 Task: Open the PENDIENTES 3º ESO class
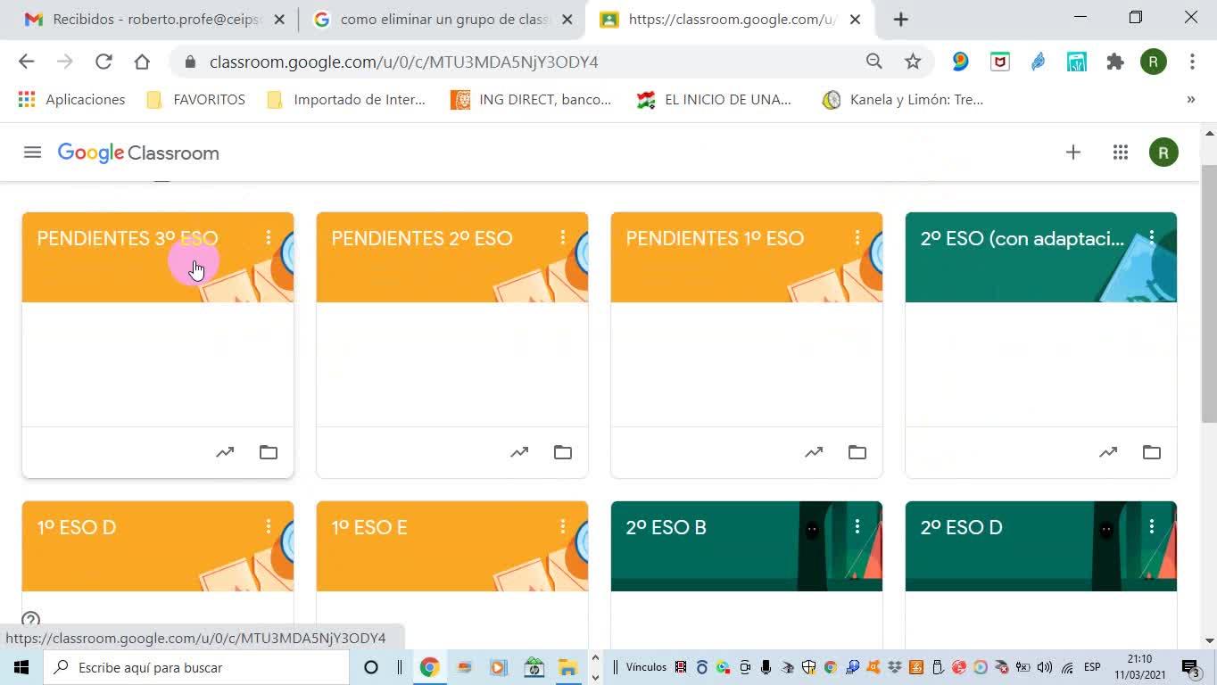pyautogui.click(x=128, y=238)
